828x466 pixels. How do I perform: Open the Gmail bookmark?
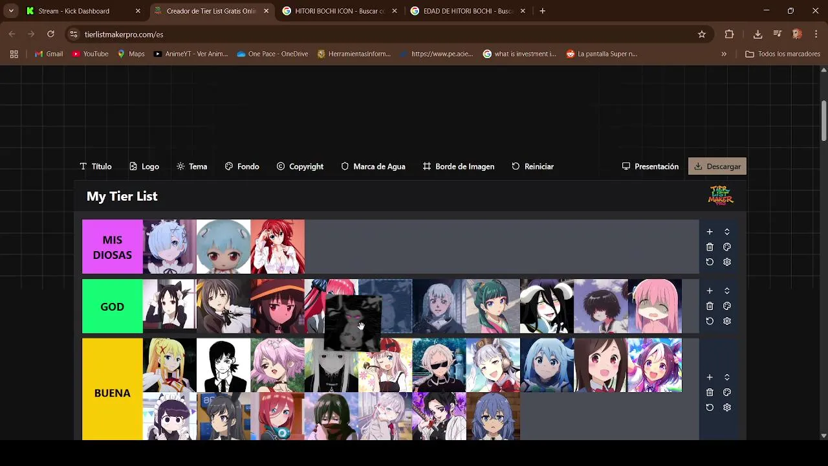49,54
